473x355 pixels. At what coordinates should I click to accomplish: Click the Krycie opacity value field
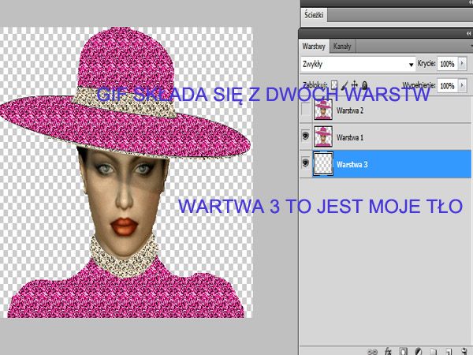(446, 64)
